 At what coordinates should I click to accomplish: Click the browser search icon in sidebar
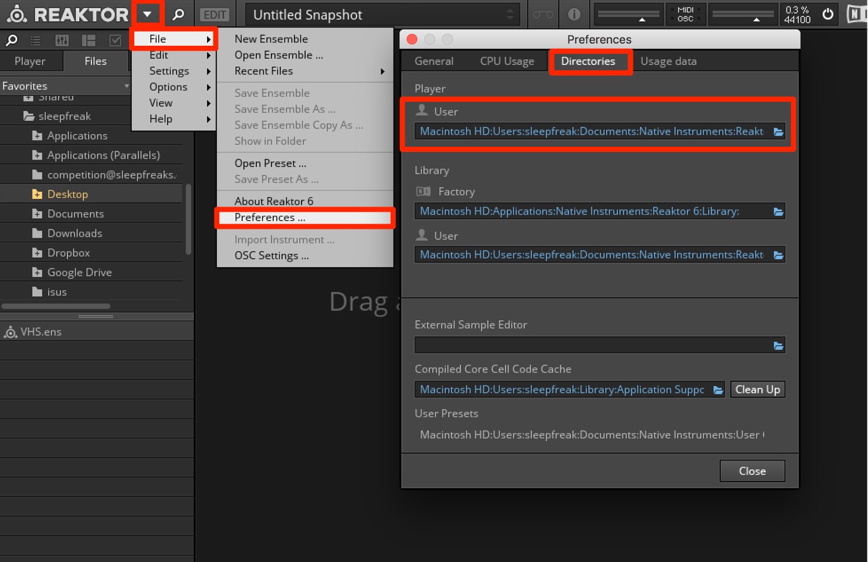(x=11, y=40)
